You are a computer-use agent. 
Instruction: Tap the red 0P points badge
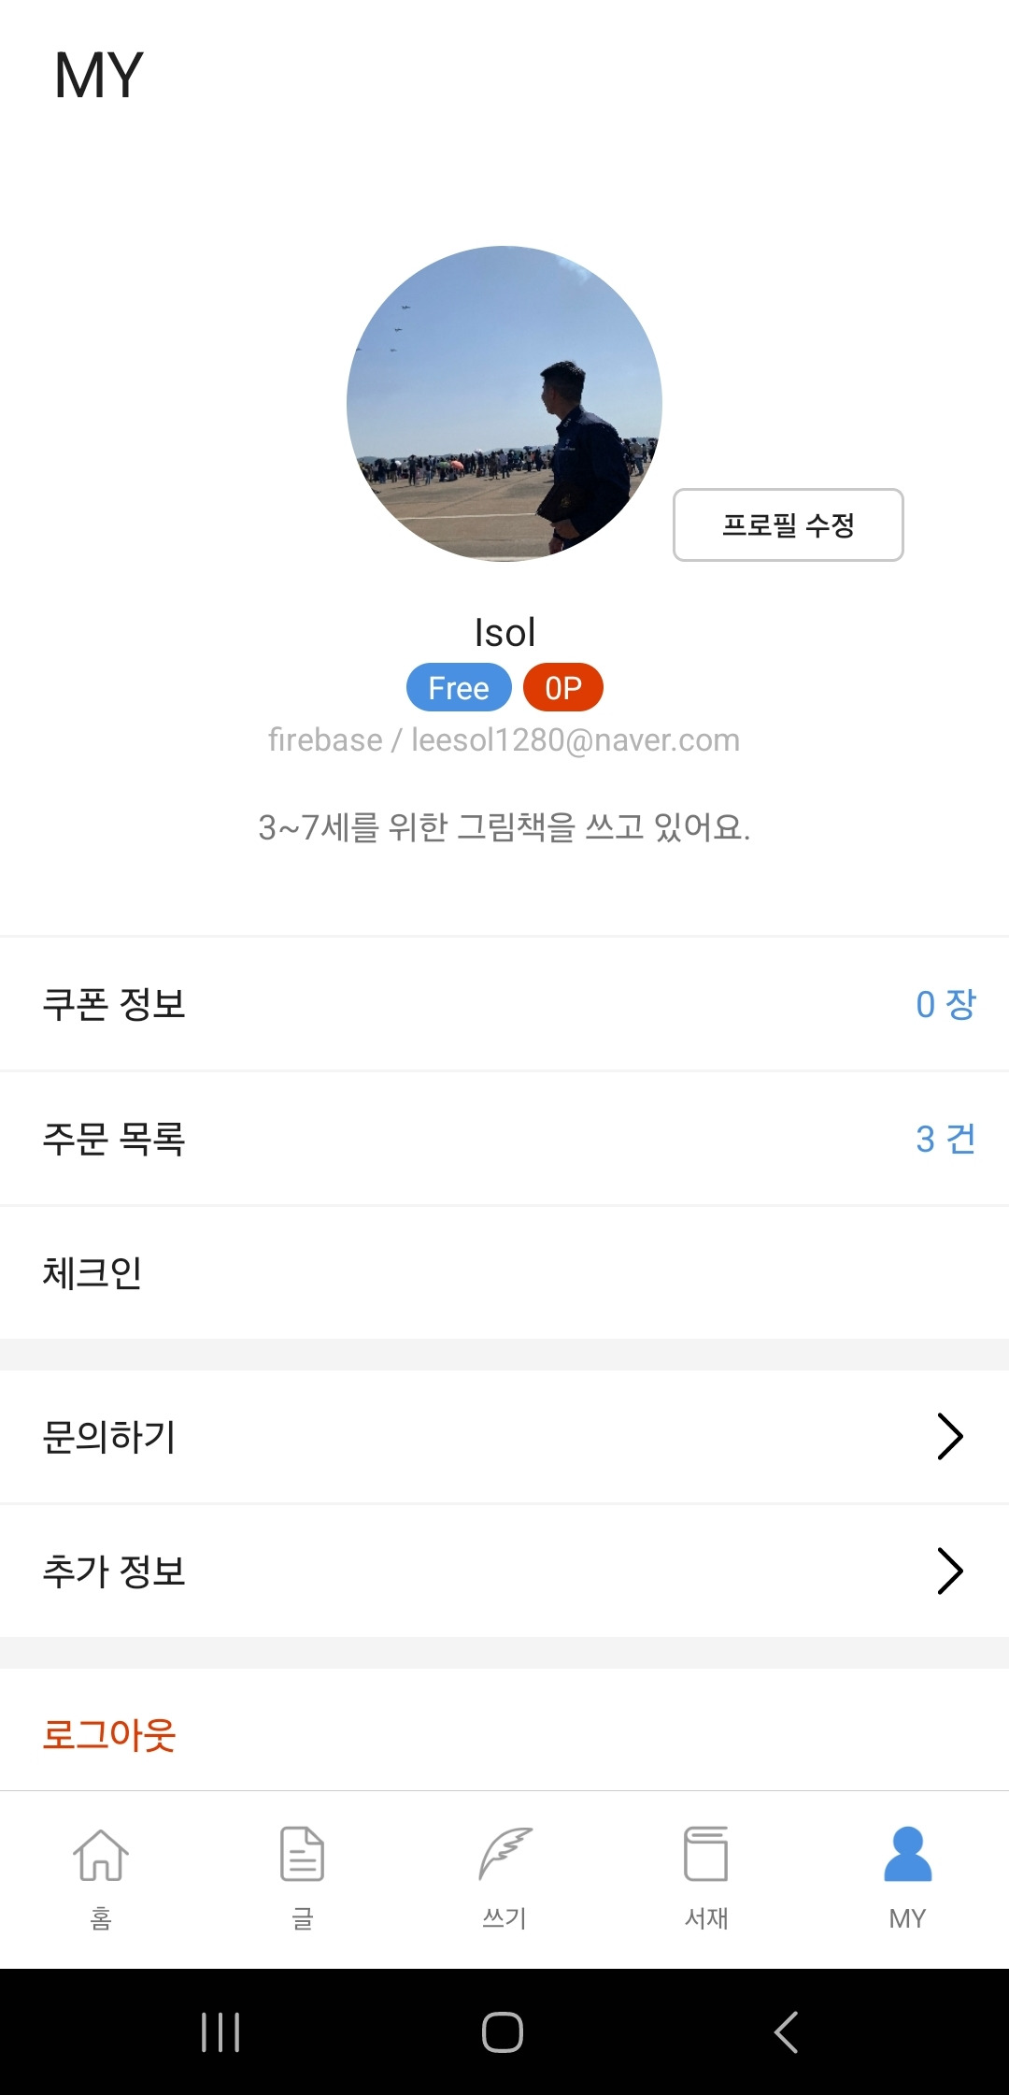(563, 688)
